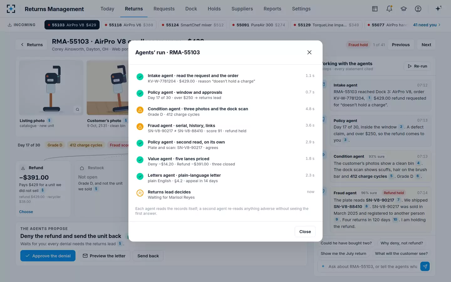The height and width of the screenshot is (282, 451).
Task: Click the Previous button
Action: pyautogui.click(x=401, y=44)
